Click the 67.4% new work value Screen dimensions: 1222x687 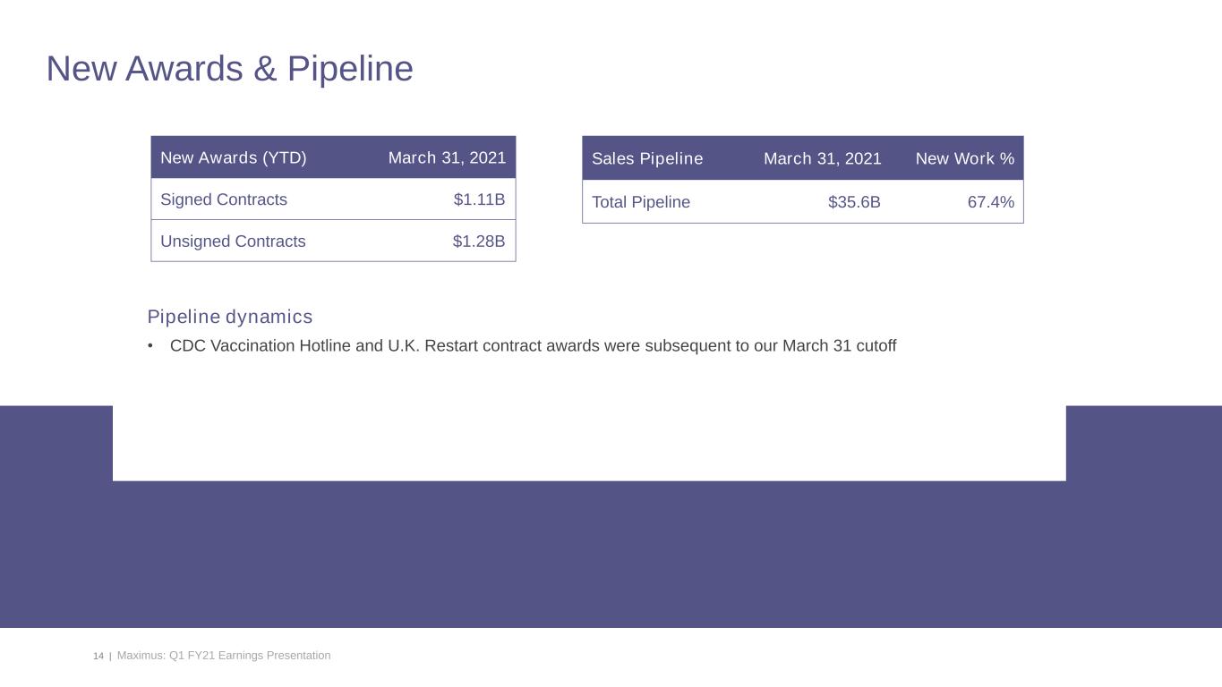[990, 202]
